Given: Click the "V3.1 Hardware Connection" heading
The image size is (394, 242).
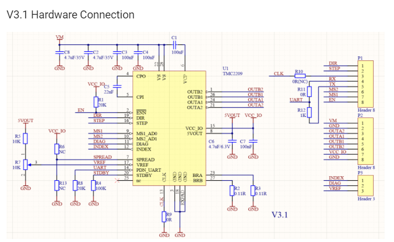Looking at the screenshot, I should point(70,14).
